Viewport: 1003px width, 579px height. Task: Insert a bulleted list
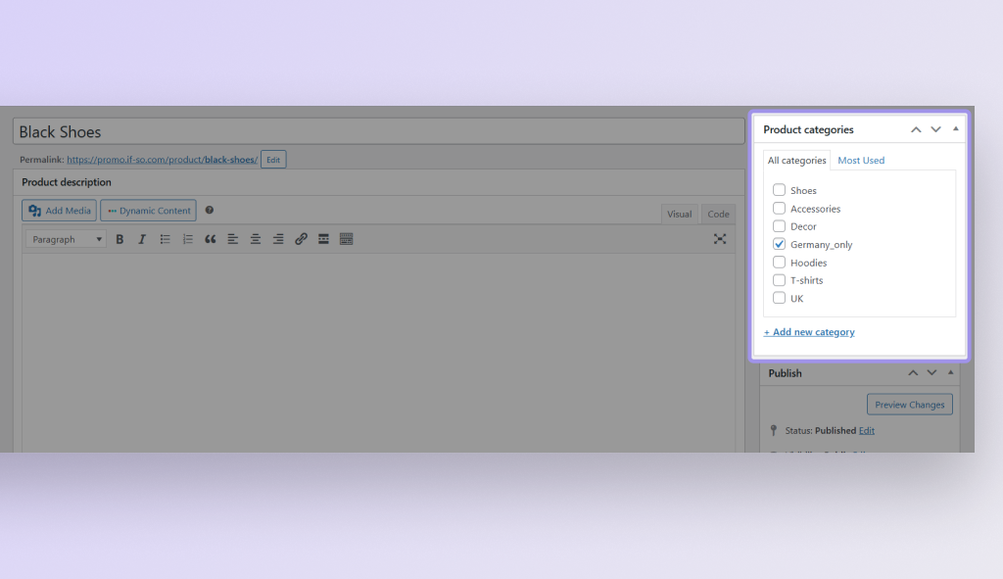coord(166,239)
